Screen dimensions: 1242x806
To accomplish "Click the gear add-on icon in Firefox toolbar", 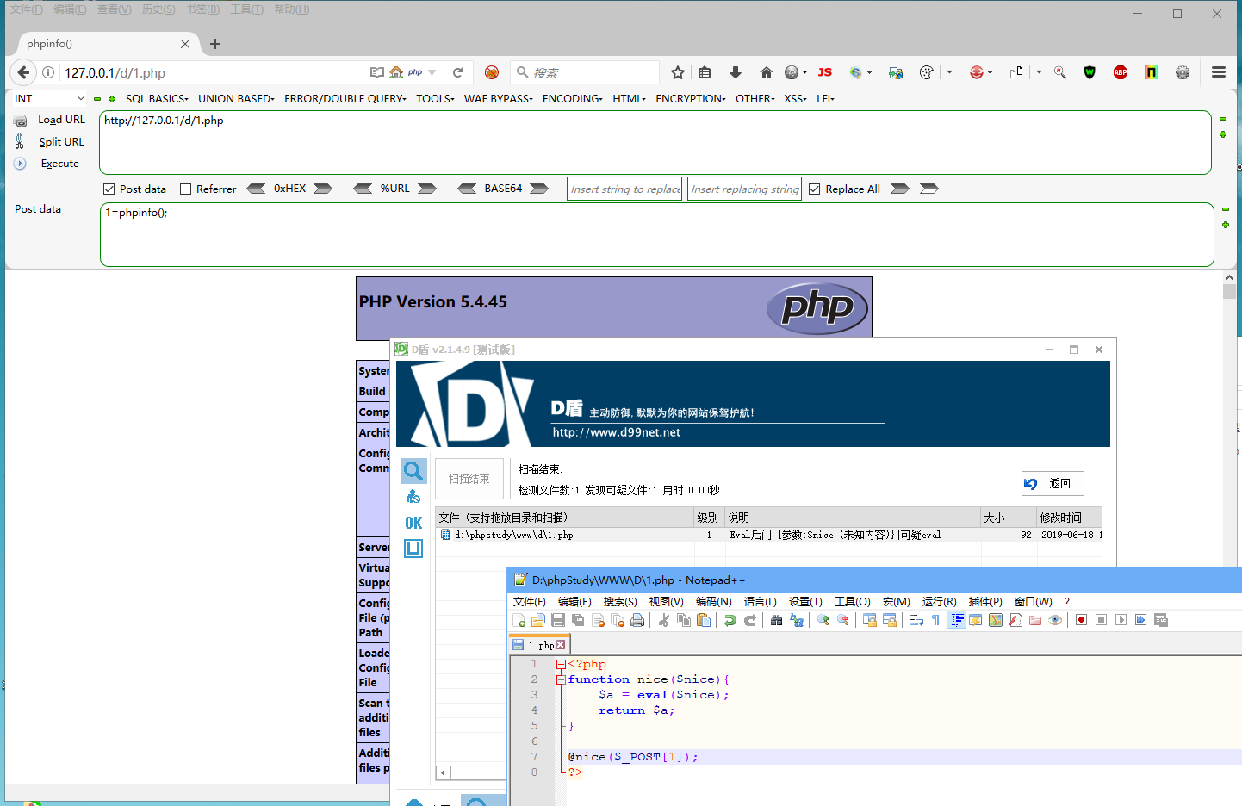I will (1183, 72).
